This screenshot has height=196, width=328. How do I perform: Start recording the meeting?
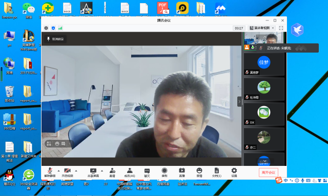165,172
